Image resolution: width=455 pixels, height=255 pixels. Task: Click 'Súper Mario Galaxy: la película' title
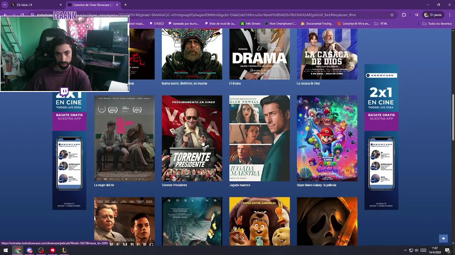click(x=316, y=185)
